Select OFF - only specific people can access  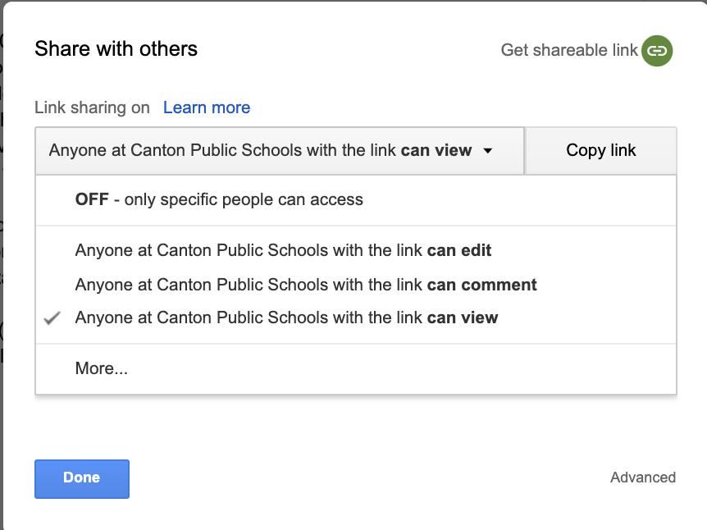(219, 199)
